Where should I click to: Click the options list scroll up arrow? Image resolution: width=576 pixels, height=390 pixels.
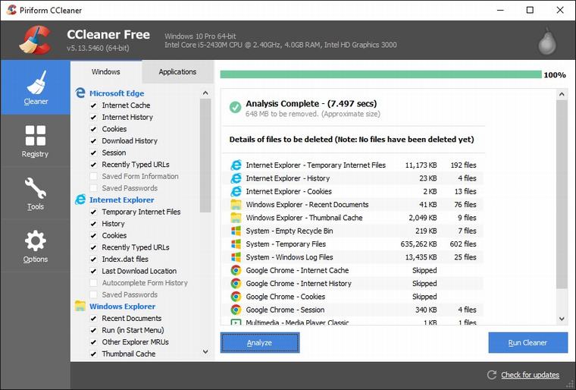[205, 93]
